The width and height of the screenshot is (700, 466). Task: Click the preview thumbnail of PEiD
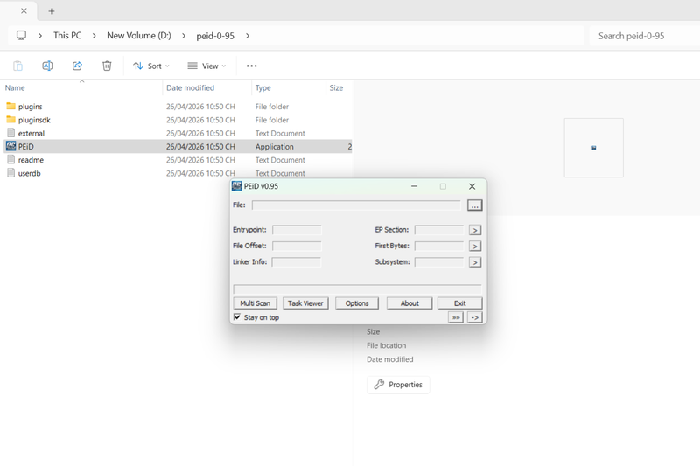pyautogui.click(x=594, y=148)
